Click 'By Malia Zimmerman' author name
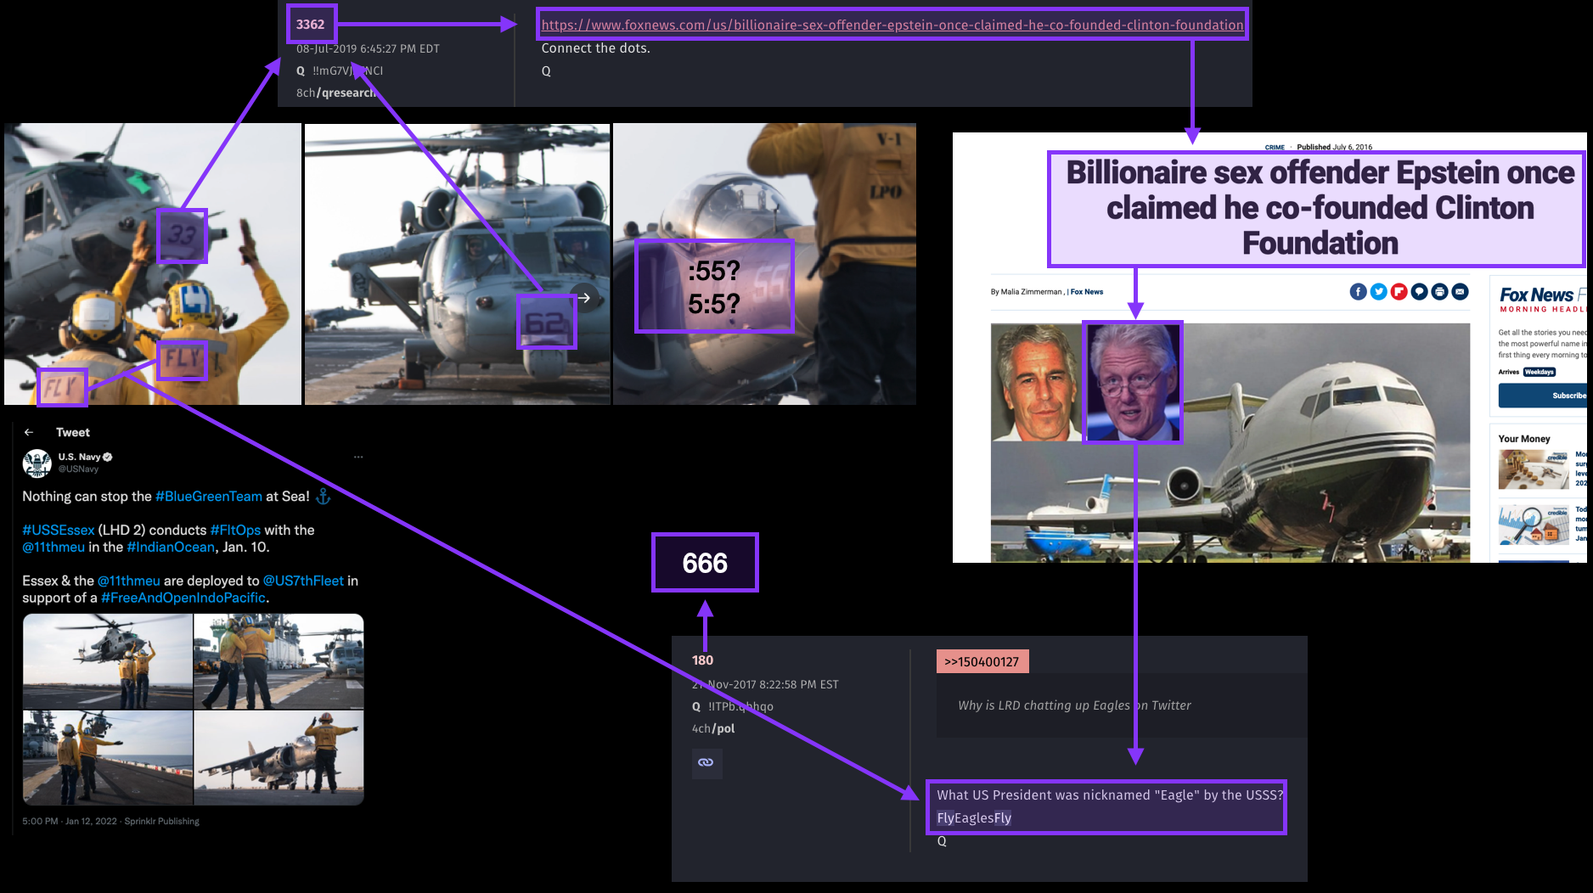This screenshot has width=1593, height=893. (1027, 292)
